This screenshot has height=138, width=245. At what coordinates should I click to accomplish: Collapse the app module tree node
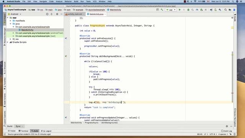tap(8, 18)
